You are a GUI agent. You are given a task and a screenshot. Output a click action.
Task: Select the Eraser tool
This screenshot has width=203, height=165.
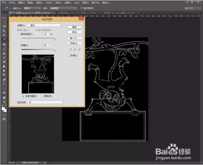[x=4, y=62]
